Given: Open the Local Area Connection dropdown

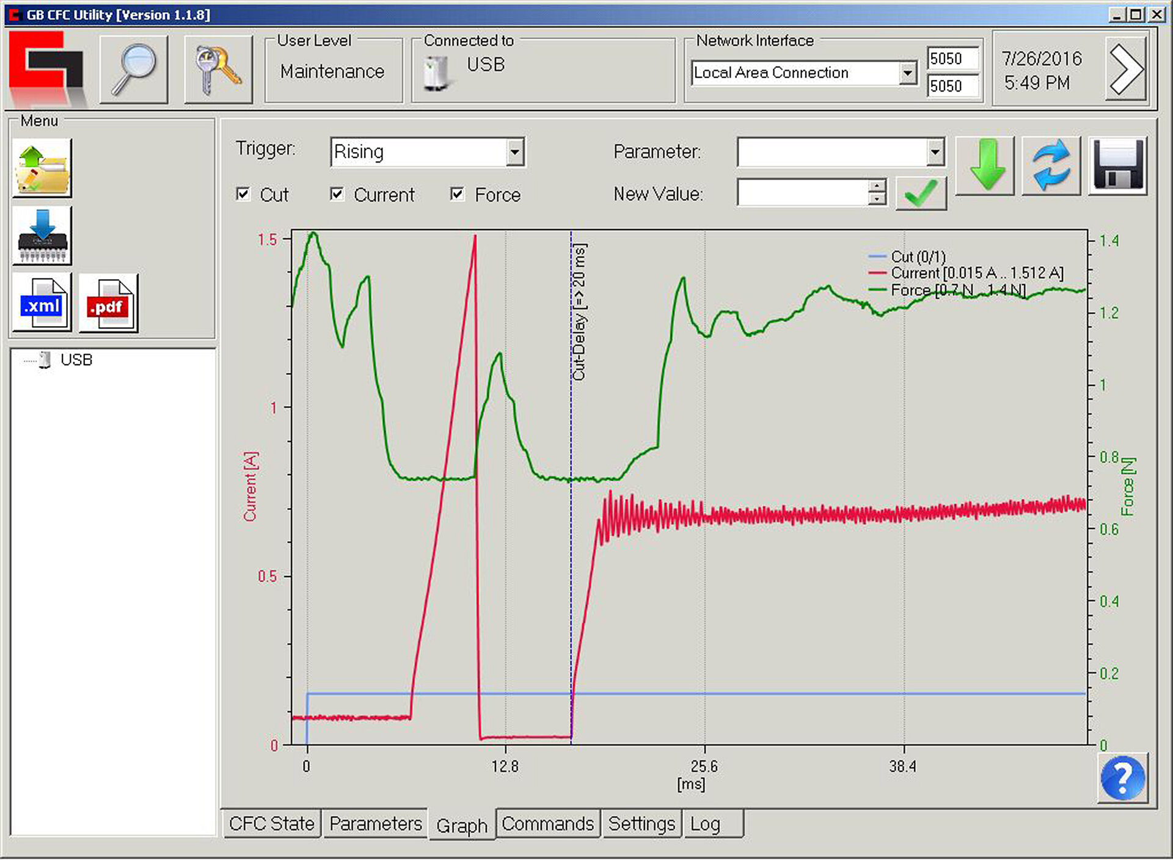Looking at the screenshot, I should pos(908,73).
